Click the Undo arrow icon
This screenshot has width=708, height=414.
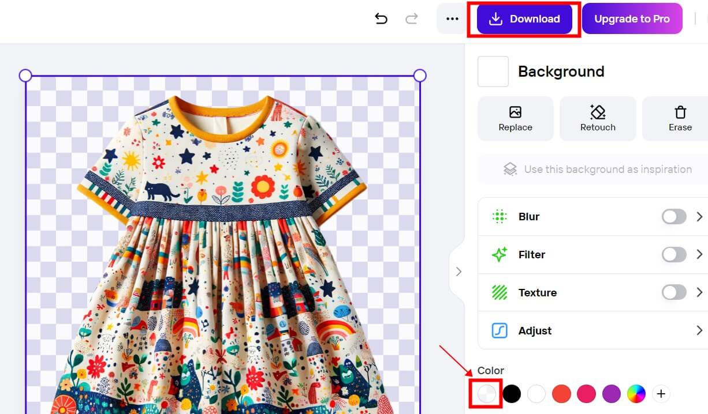tap(381, 18)
